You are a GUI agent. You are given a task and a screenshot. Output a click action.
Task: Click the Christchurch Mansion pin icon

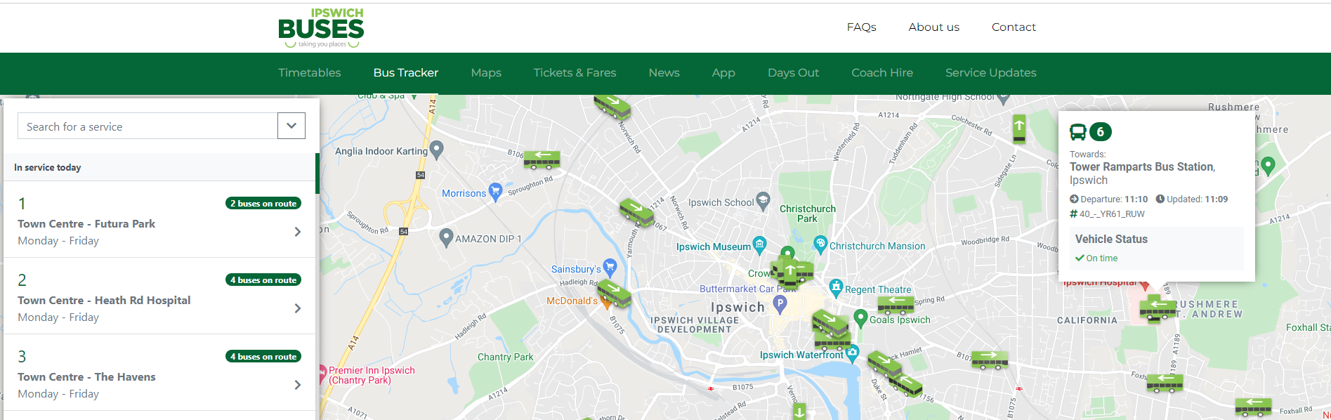tap(820, 244)
